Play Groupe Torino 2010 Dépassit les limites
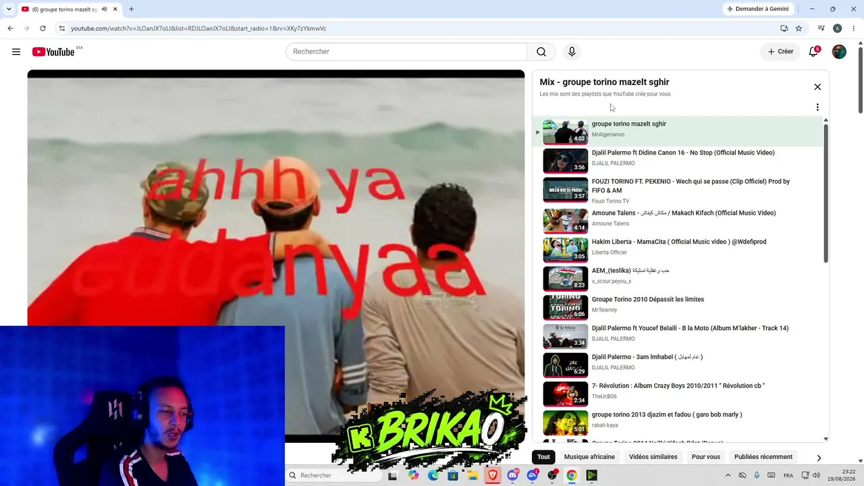 point(648,300)
